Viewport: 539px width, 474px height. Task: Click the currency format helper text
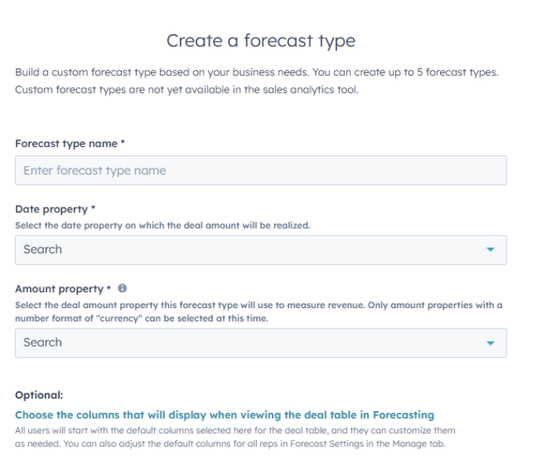258,311
